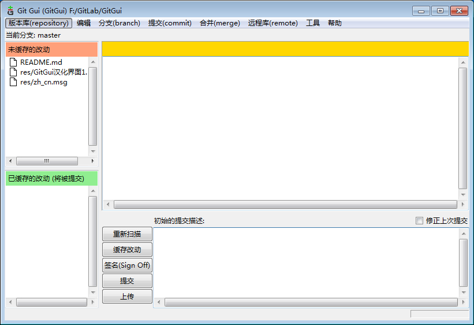Screen dimensions: 474x325
Task: Click the staged list left scroll arrow
Action: (10, 302)
